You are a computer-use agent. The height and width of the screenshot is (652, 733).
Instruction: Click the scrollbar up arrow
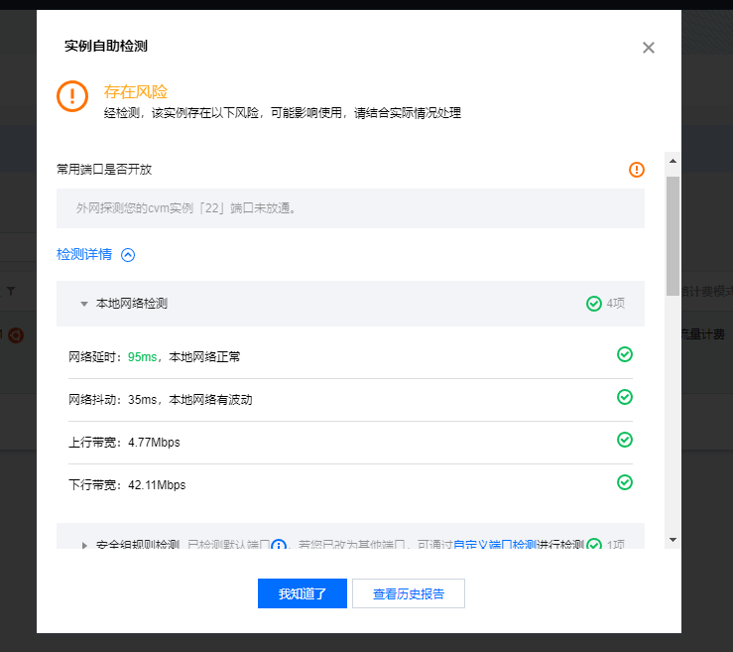(672, 161)
